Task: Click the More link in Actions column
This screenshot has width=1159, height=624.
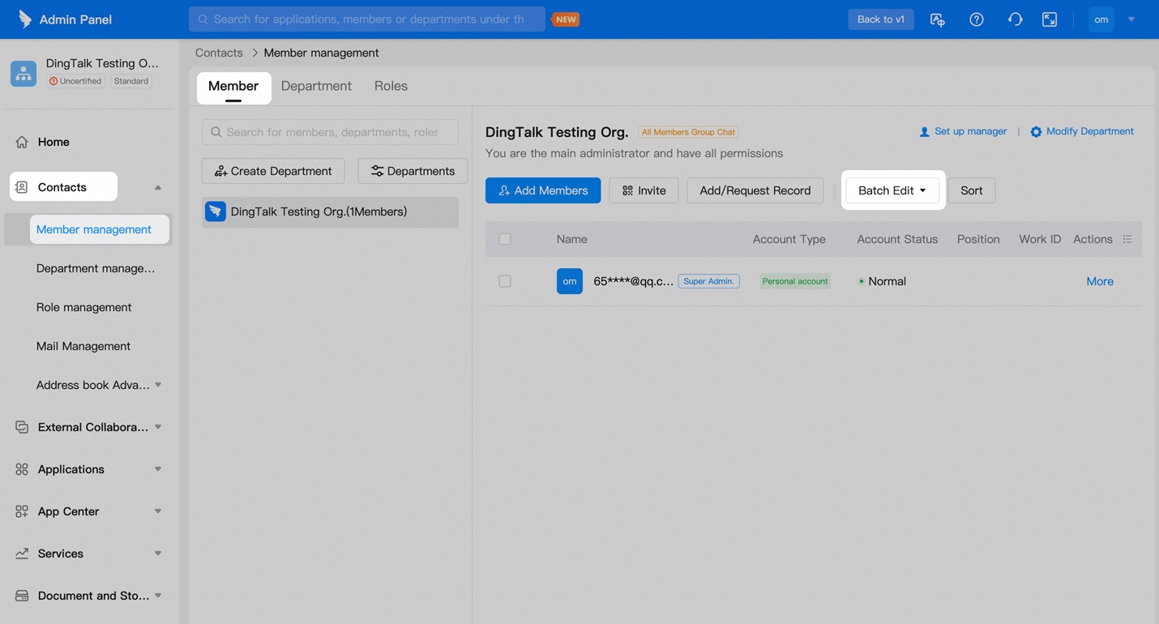Action: 1099,281
